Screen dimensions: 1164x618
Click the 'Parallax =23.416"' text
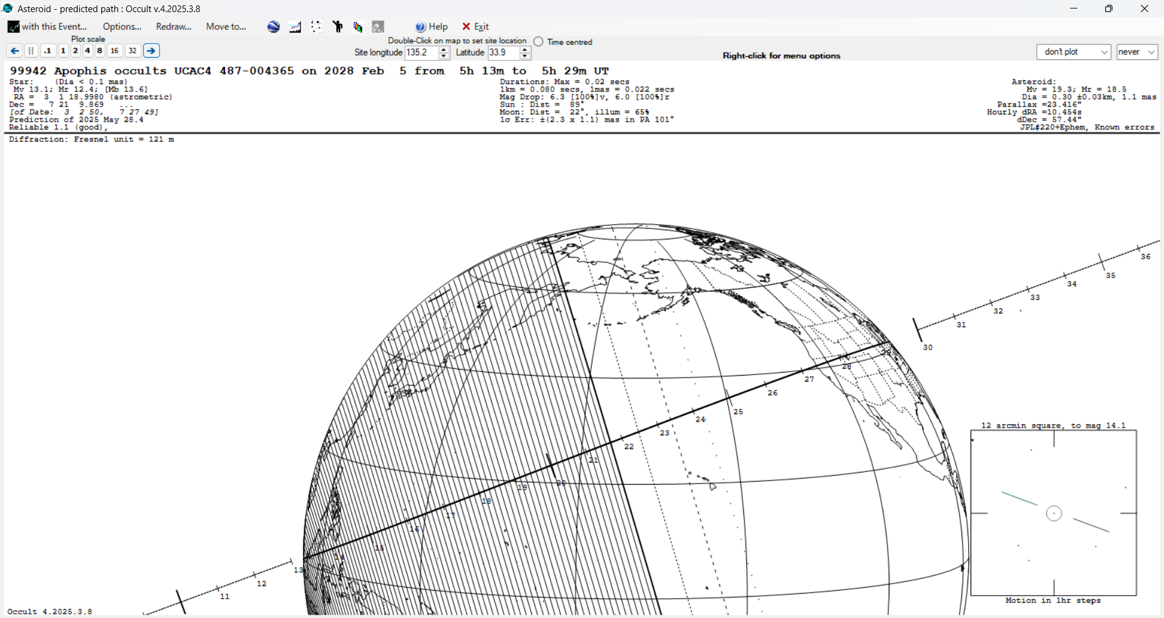(x=1039, y=105)
